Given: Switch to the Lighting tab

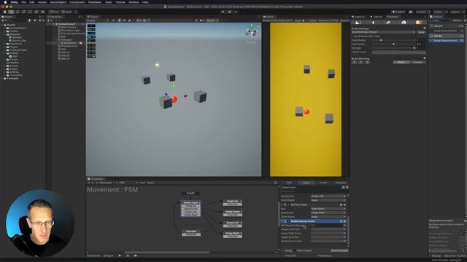Looking at the screenshot, I should pyautogui.click(x=376, y=17).
